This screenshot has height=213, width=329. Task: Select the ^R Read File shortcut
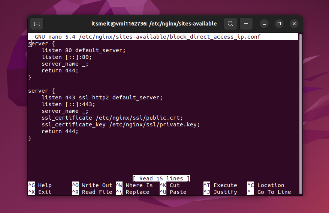92,192
